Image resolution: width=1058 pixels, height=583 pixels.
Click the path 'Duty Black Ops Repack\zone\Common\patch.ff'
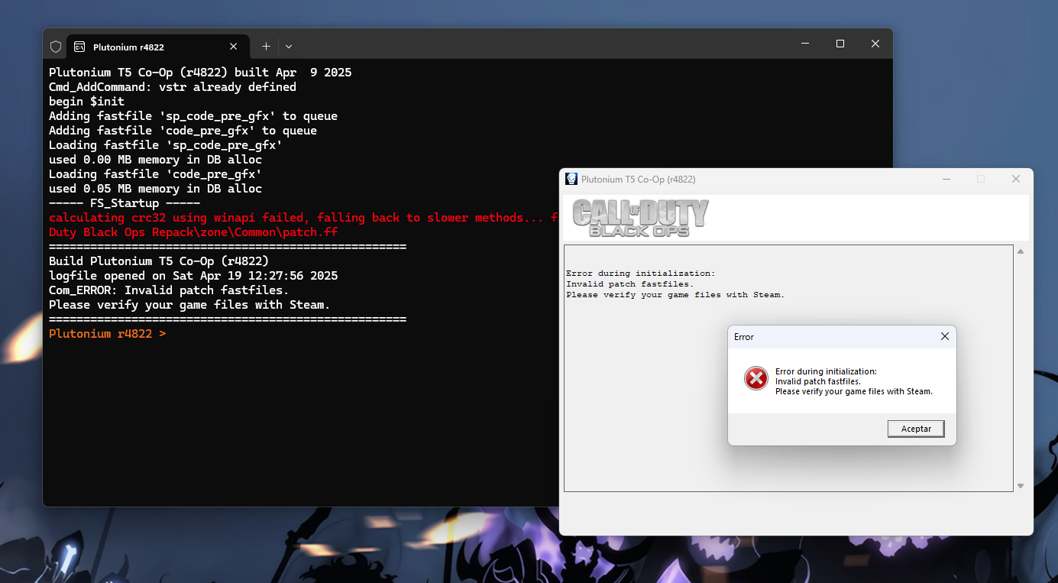click(193, 232)
